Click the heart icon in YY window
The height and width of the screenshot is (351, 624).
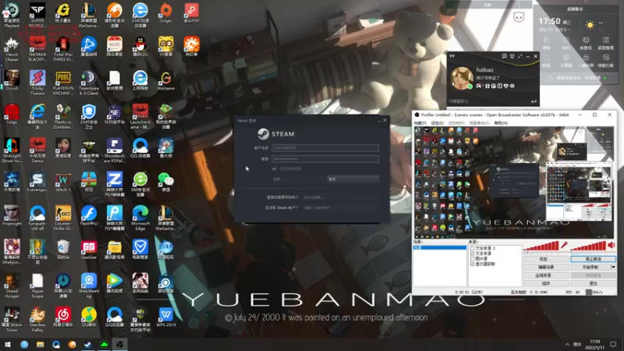coord(505,86)
